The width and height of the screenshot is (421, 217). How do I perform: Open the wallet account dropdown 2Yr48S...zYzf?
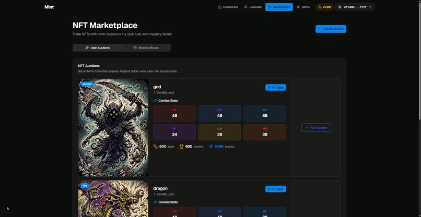coord(355,7)
